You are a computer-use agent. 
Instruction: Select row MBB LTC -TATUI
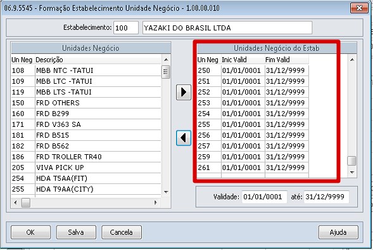click(x=86, y=81)
